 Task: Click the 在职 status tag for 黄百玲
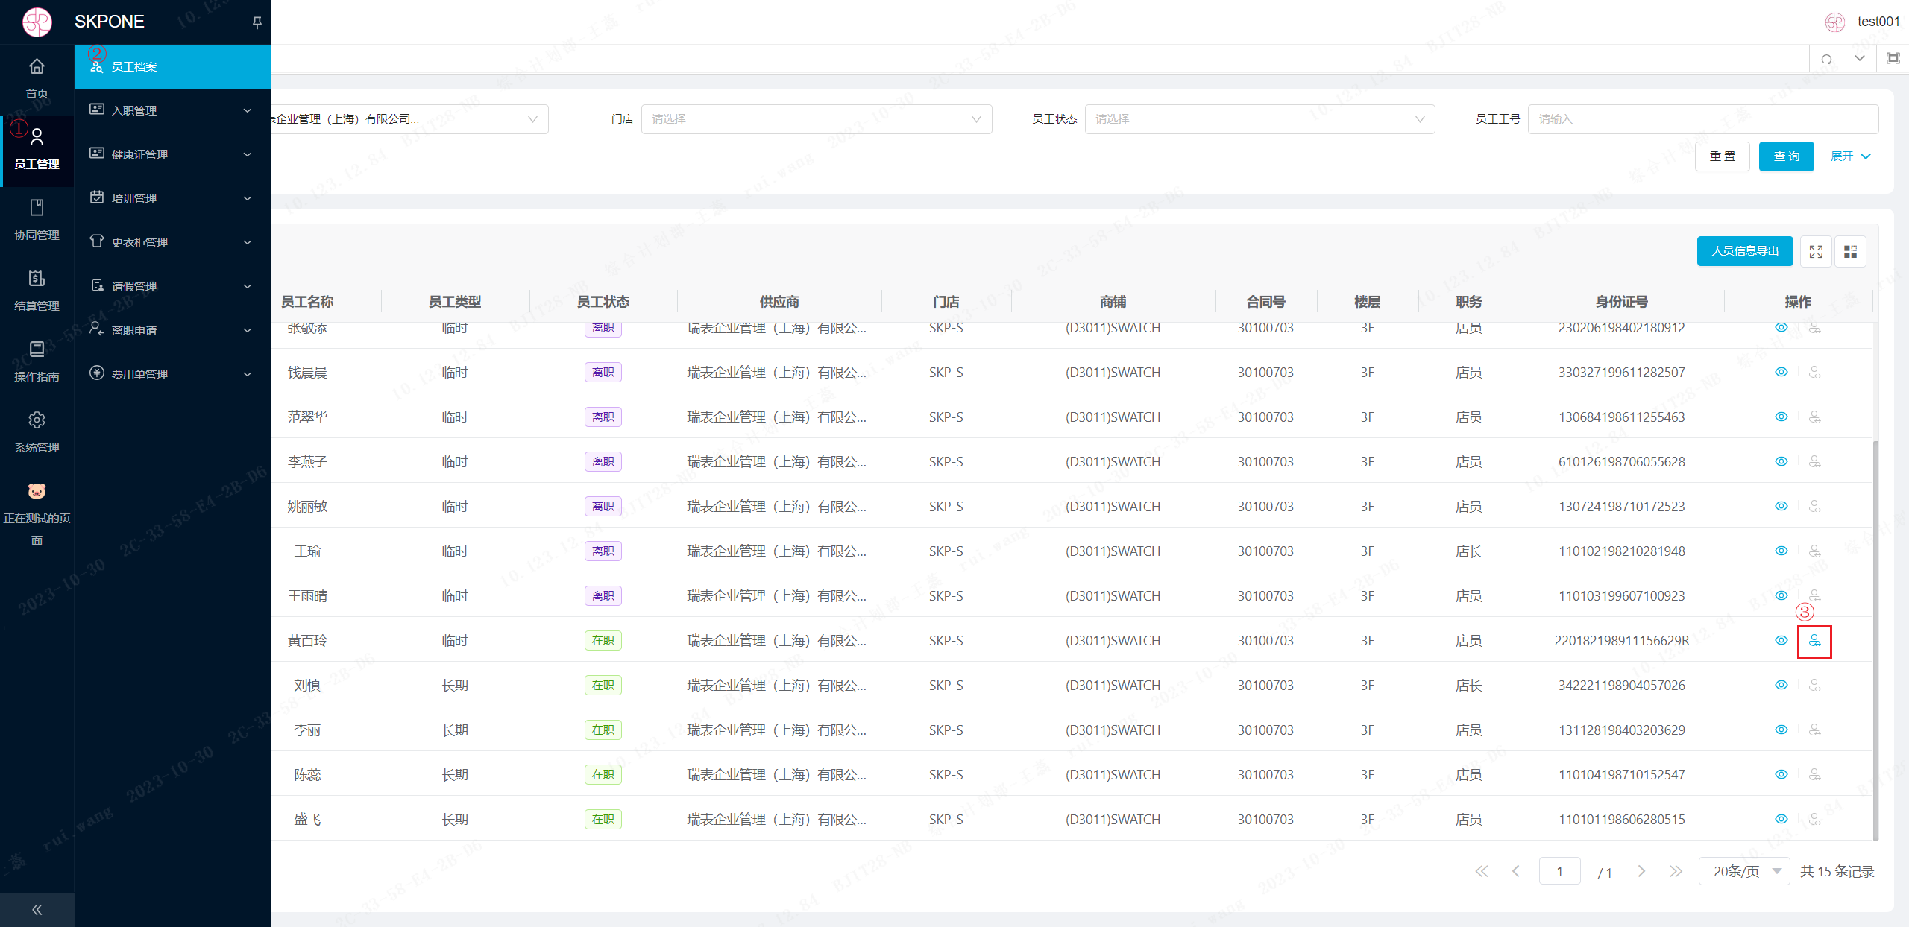[x=603, y=641]
